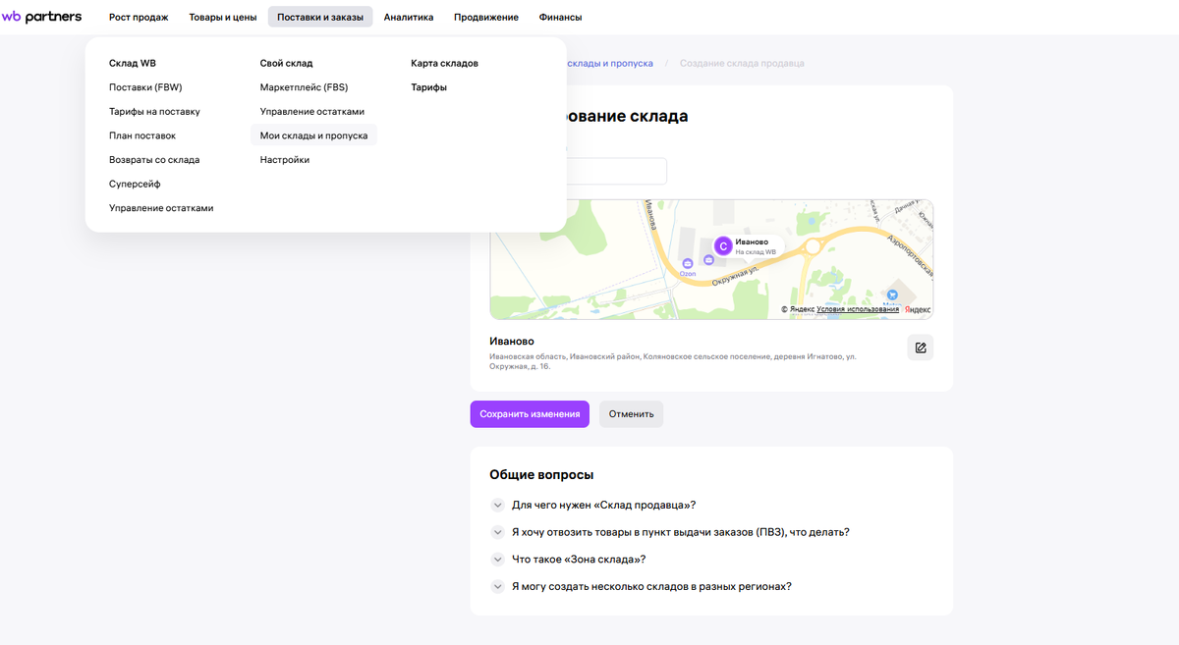Click the Ozon pickup point map icon
The width and height of the screenshot is (1179, 645).
click(x=687, y=263)
